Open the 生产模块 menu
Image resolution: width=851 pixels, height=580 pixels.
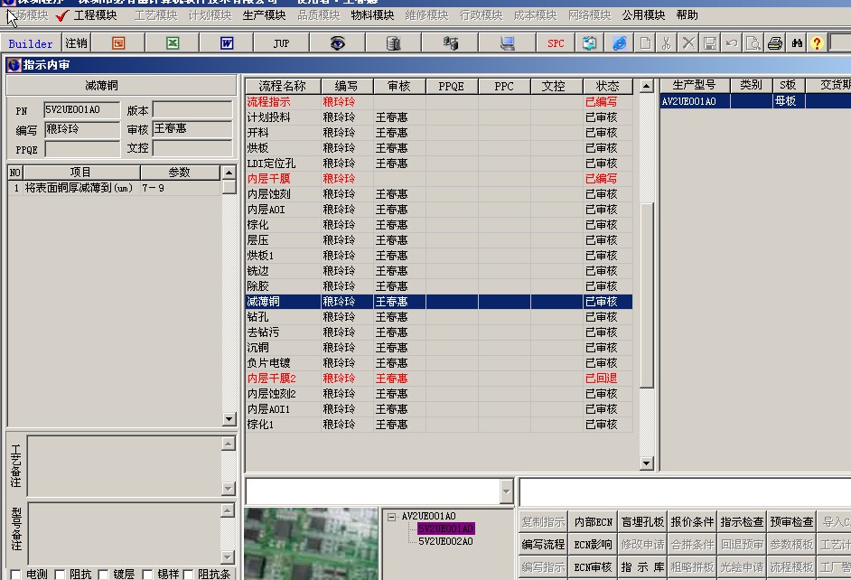[264, 15]
